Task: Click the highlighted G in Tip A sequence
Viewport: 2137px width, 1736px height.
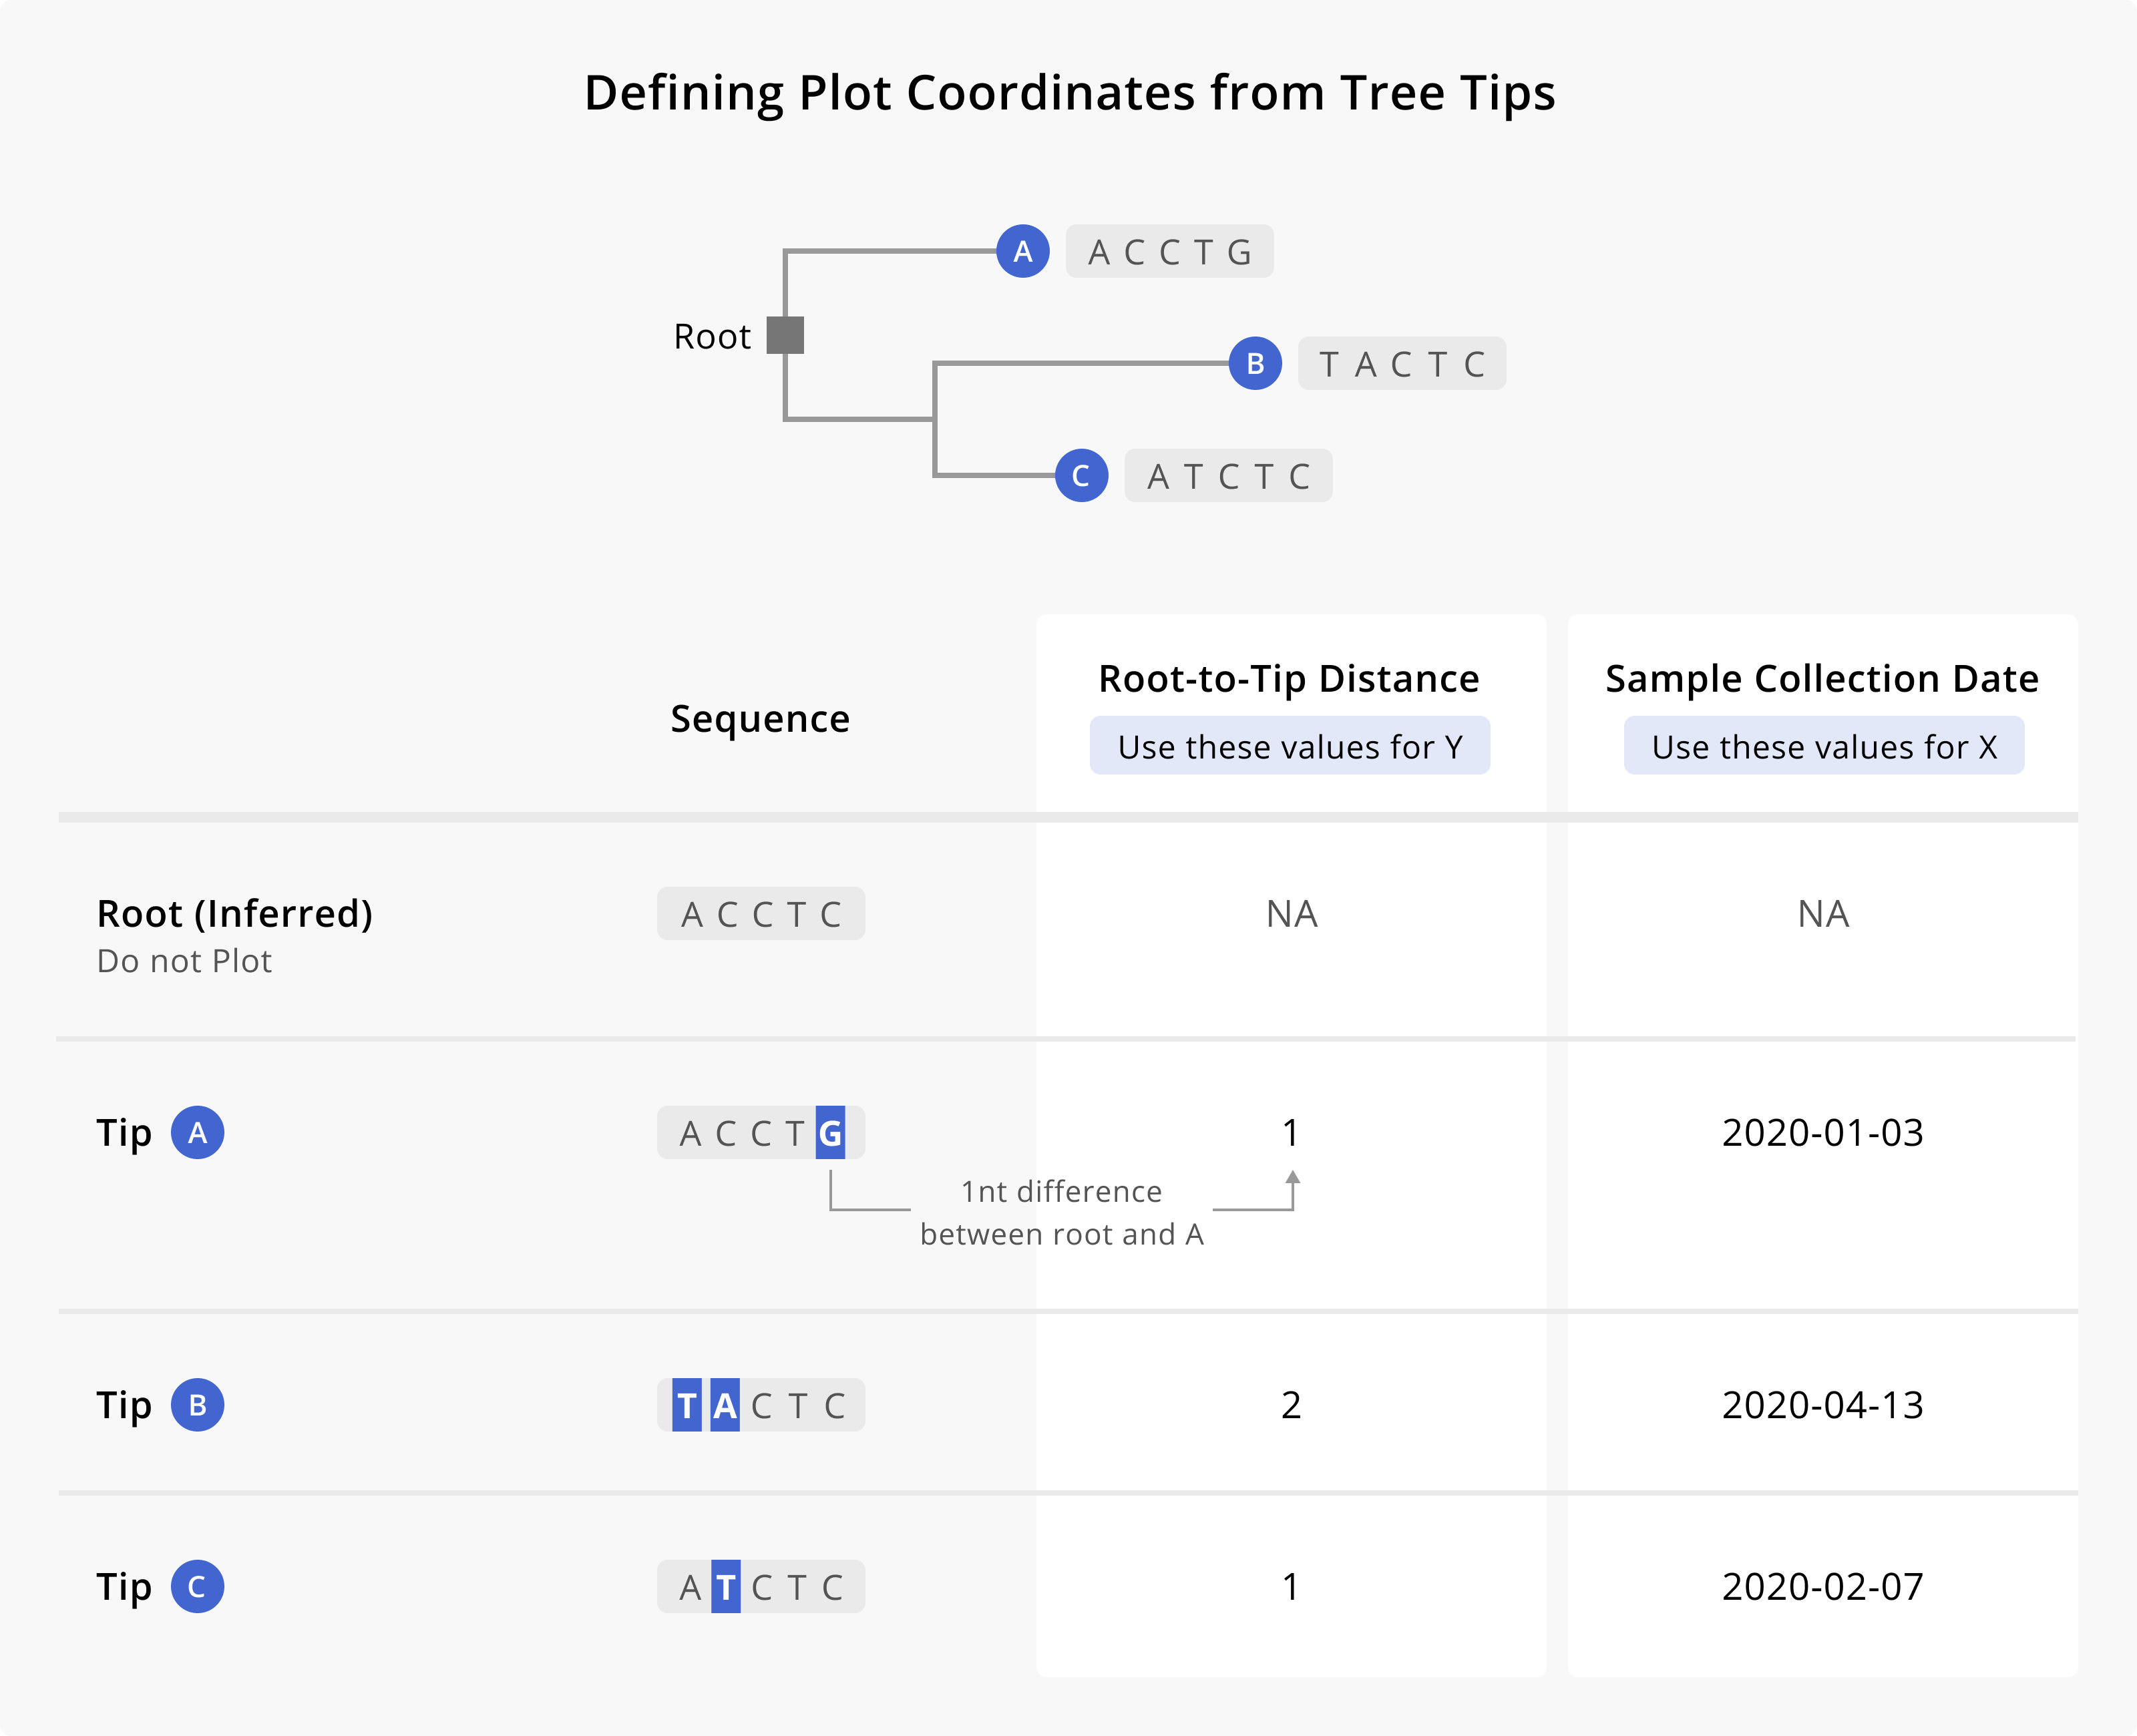Action: pyautogui.click(x=830, y=1133)
